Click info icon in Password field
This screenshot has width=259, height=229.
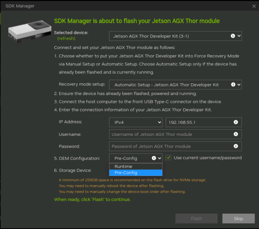(236, 146)
